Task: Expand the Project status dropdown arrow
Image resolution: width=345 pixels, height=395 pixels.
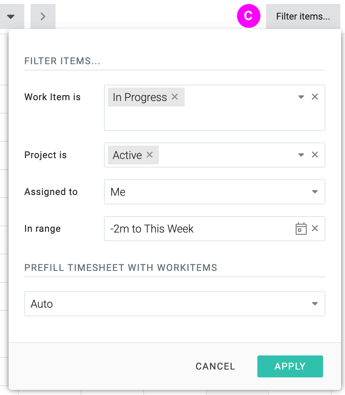Action: 301,155
